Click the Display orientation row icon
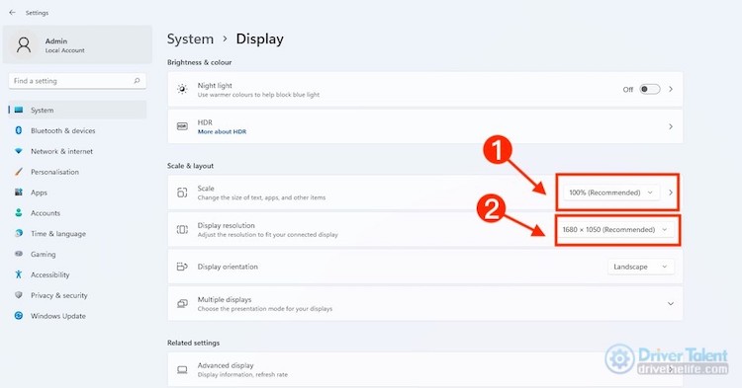 tap(182, 267)
